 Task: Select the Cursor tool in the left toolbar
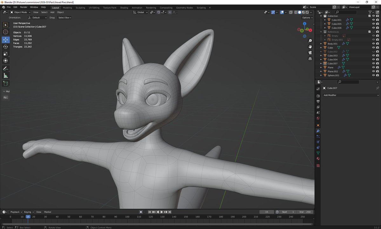pos(6,32)
